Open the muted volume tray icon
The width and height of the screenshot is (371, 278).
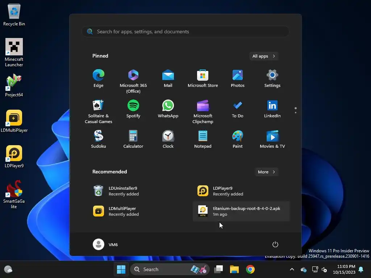324,269
